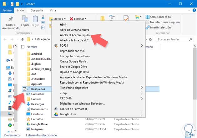Click the Copiar icon in ribbon
Image resolution: width=197 pixels, height=138 pixels.
(x=25, y=19)
